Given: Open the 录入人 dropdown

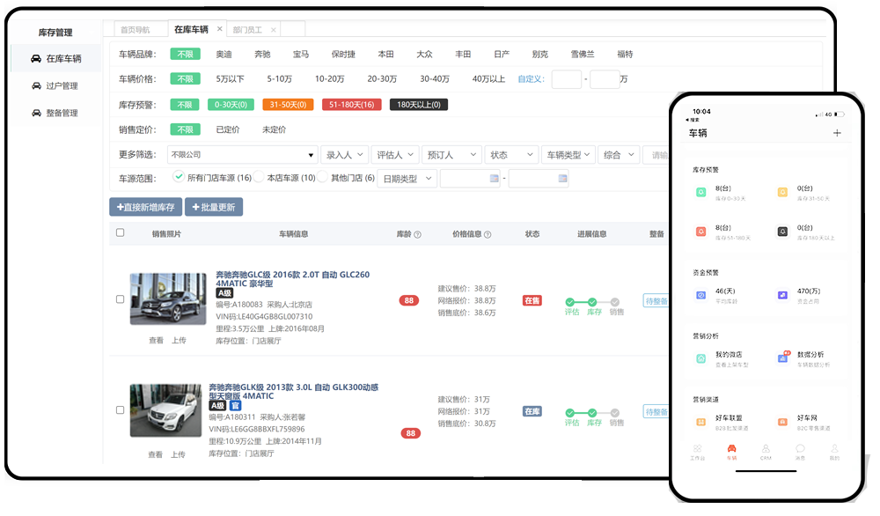Looking at the screenshot, I should [345, 154].
